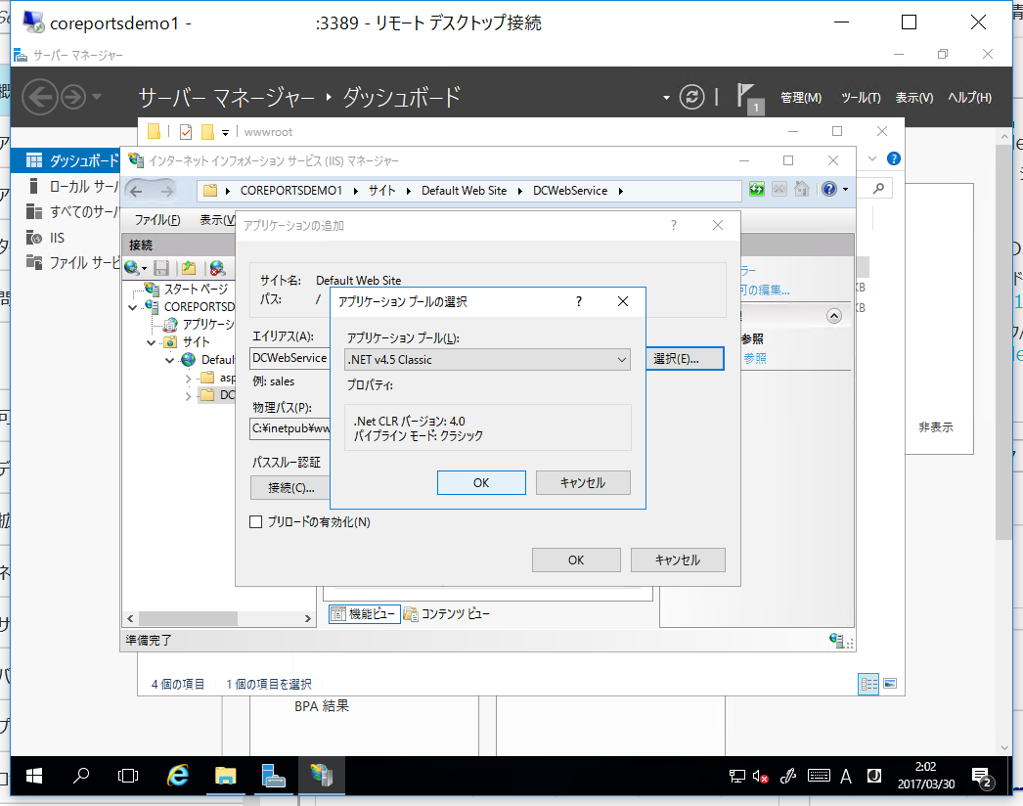Open the ヘルプ(H) menu in Server Manager
This screenshot has width=1023, height=806.
point(969,98)
